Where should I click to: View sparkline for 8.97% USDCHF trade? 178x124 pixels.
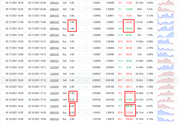(x=166, y=106)
